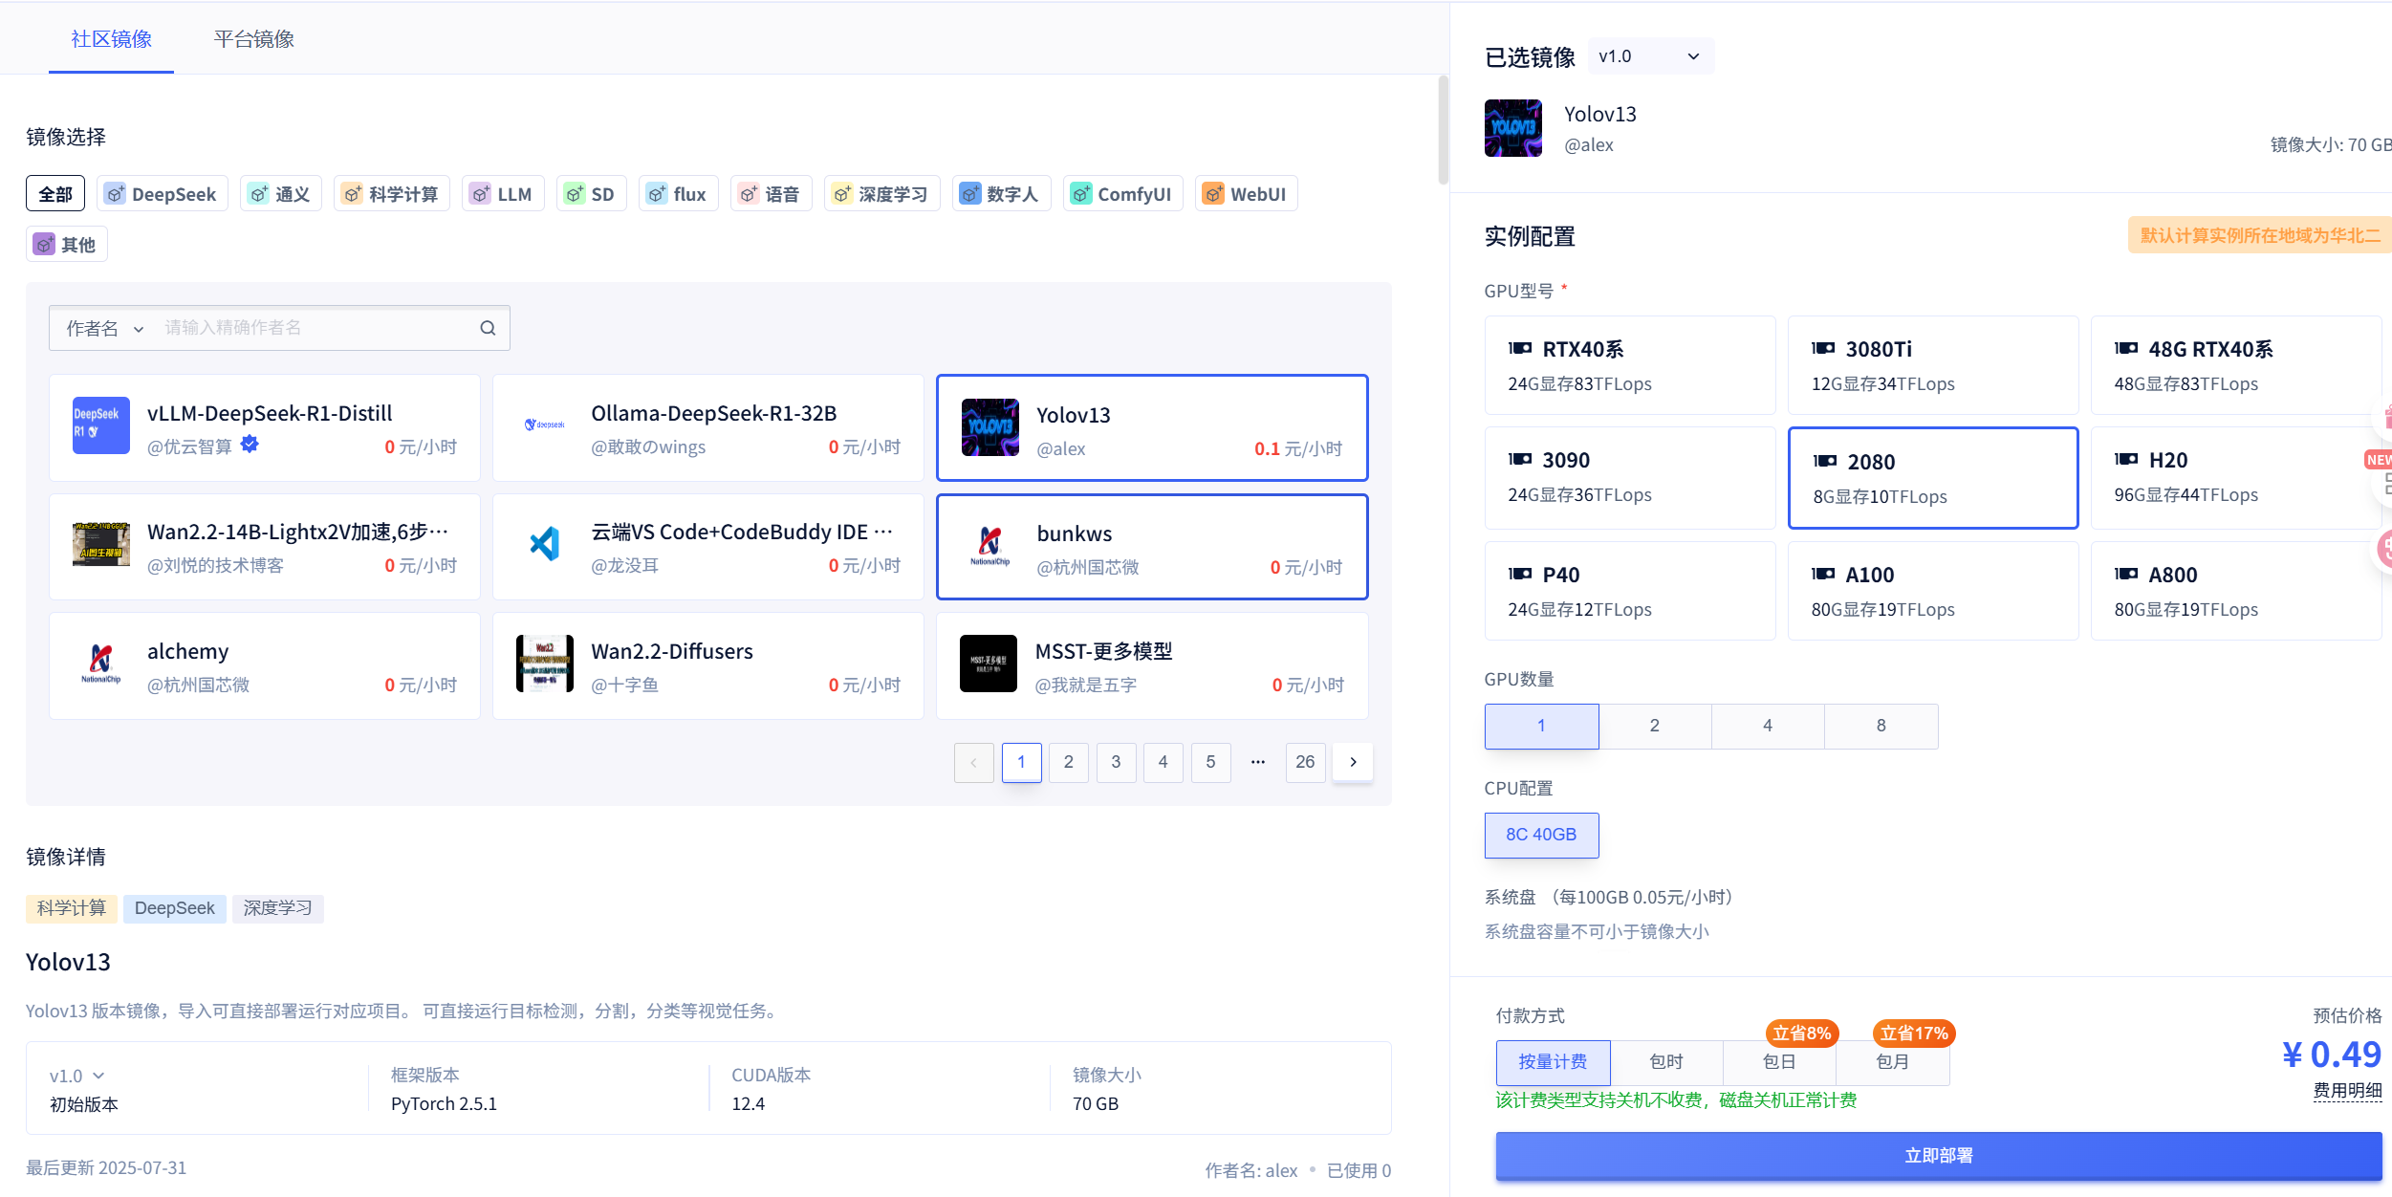Jump to page 26 of image list

tap(1305, 762)
